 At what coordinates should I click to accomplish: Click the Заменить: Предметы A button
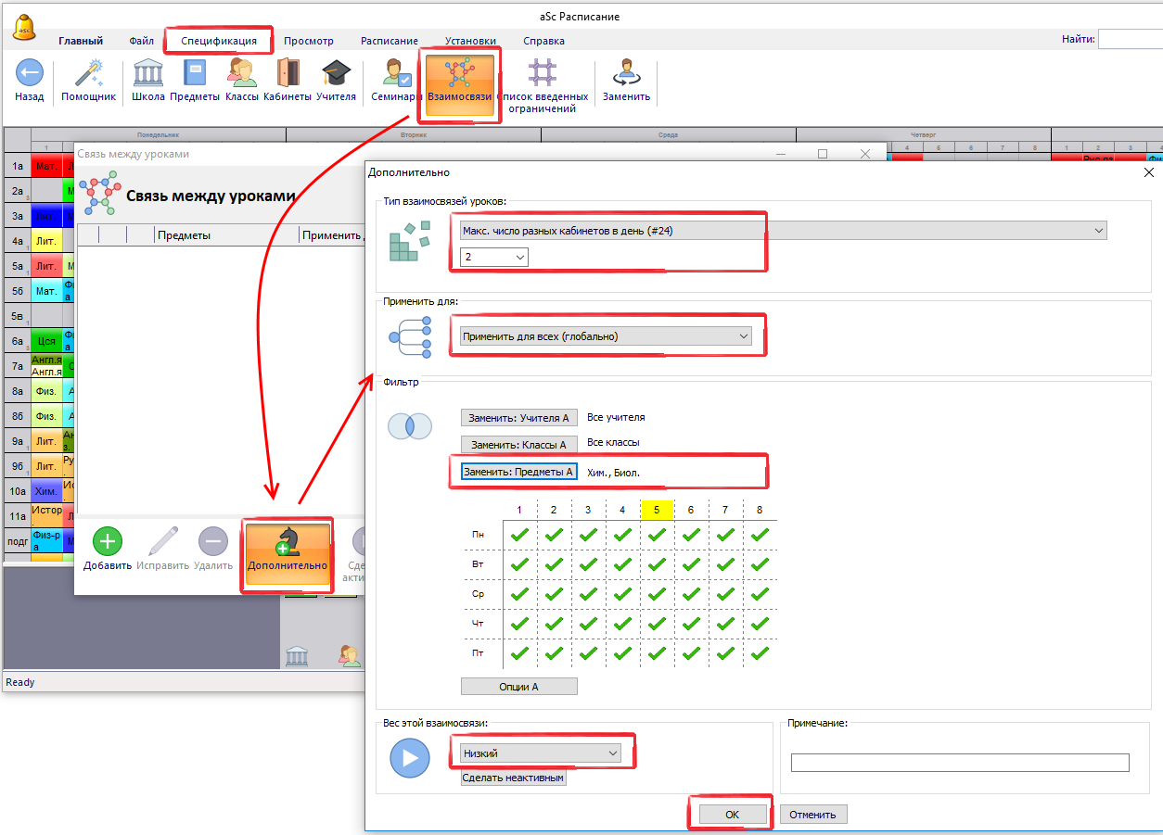[x=519, y=473]
